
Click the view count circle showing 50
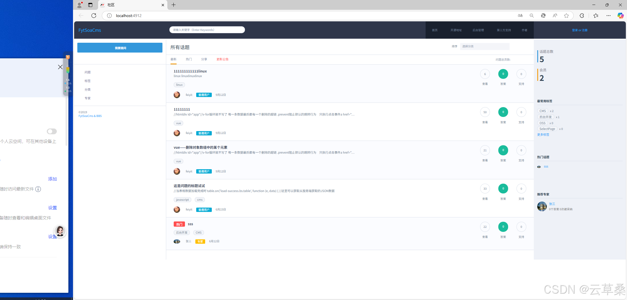(x=485, y=112)
